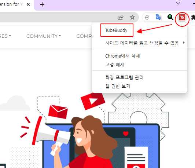195x168 pixels.
Task: Select 고정 해제 to unpin extension
Action: 140,65
